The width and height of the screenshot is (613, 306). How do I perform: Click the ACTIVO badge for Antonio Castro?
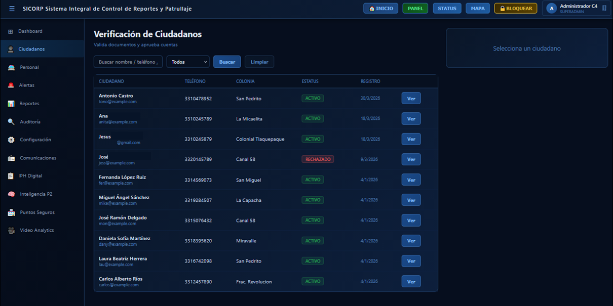[313, 99]
